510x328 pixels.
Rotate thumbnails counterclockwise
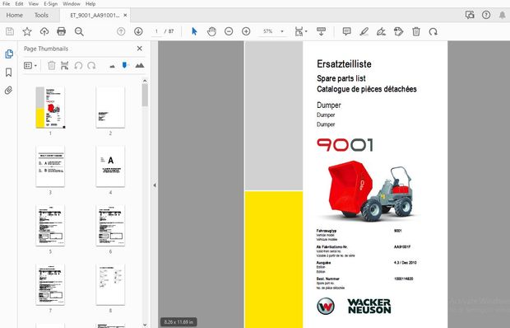point(78,66)
